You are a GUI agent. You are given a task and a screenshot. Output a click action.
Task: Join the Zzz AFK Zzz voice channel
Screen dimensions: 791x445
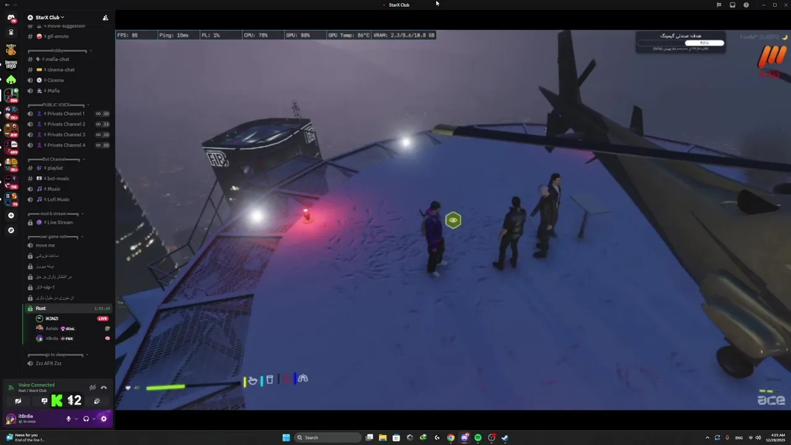(x=68, y=363)
